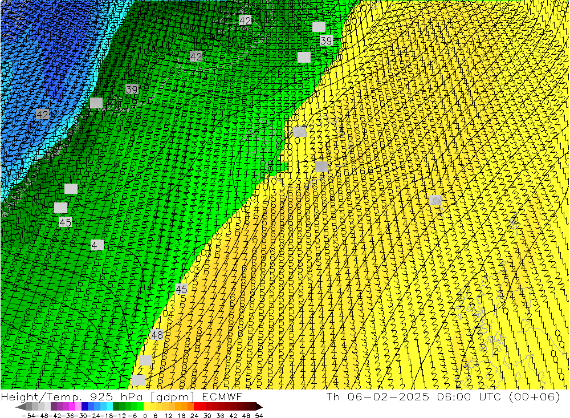Click the dark green legend swatch above -12

coord(116,407)
